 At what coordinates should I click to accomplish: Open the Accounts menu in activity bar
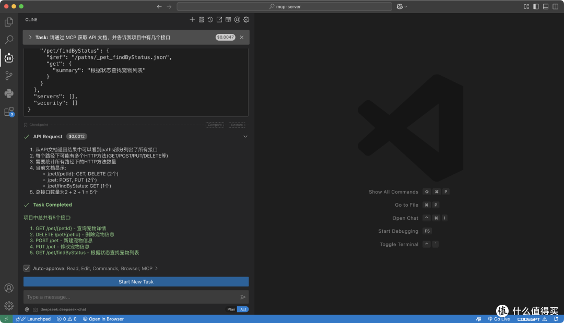tap(9, 288)
